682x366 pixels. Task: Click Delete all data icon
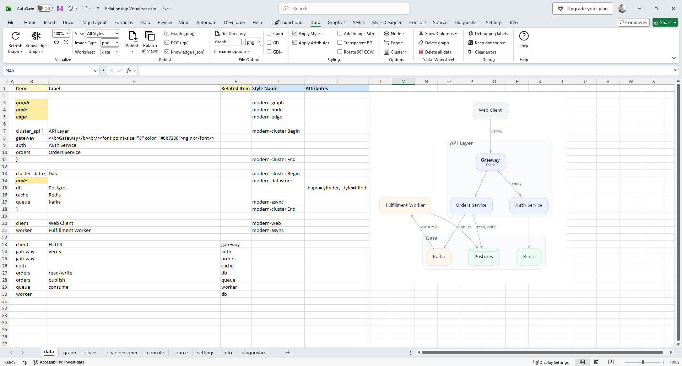click(421, 52)
